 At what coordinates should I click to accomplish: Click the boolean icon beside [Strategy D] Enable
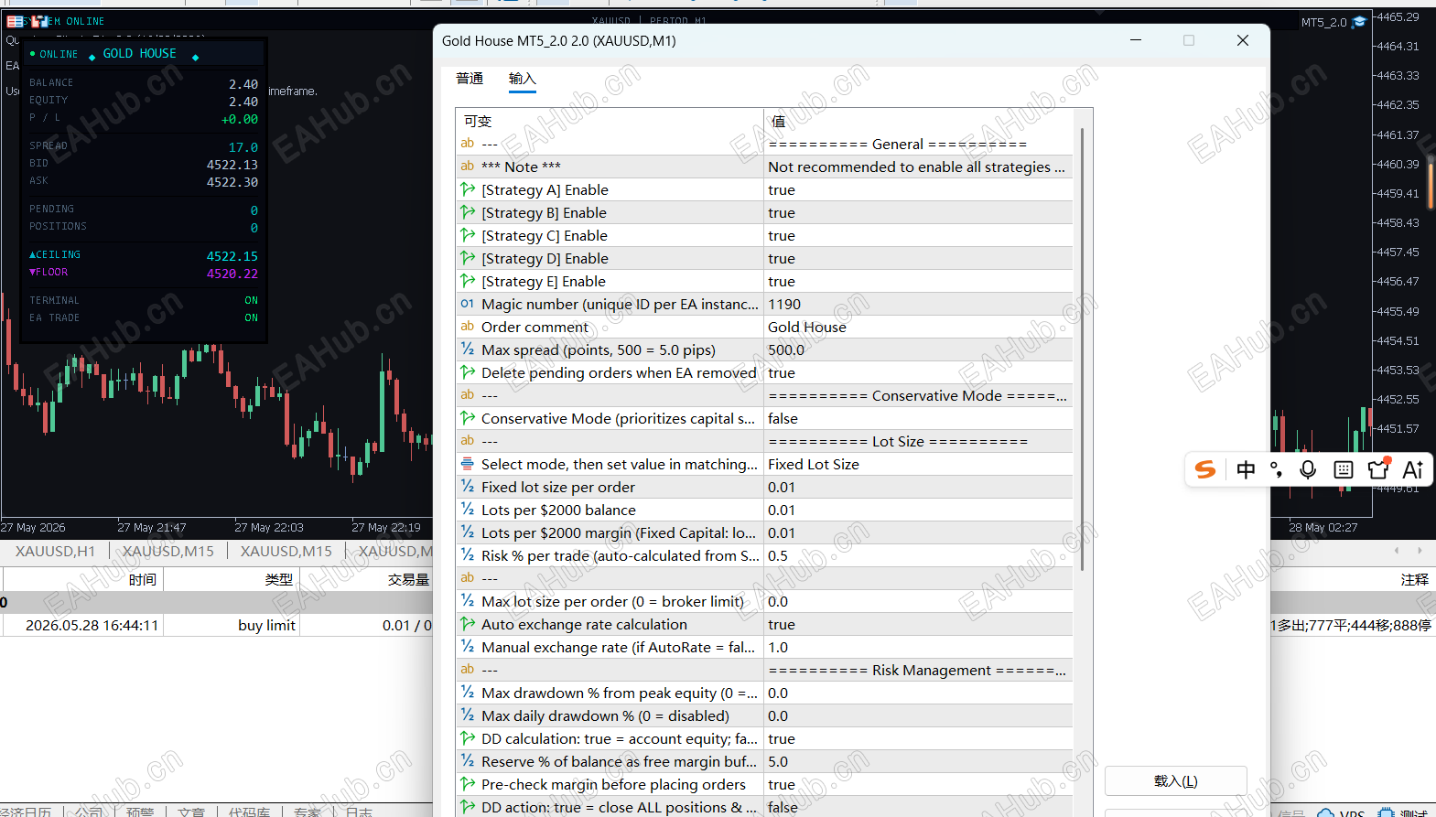coord(468,258)
